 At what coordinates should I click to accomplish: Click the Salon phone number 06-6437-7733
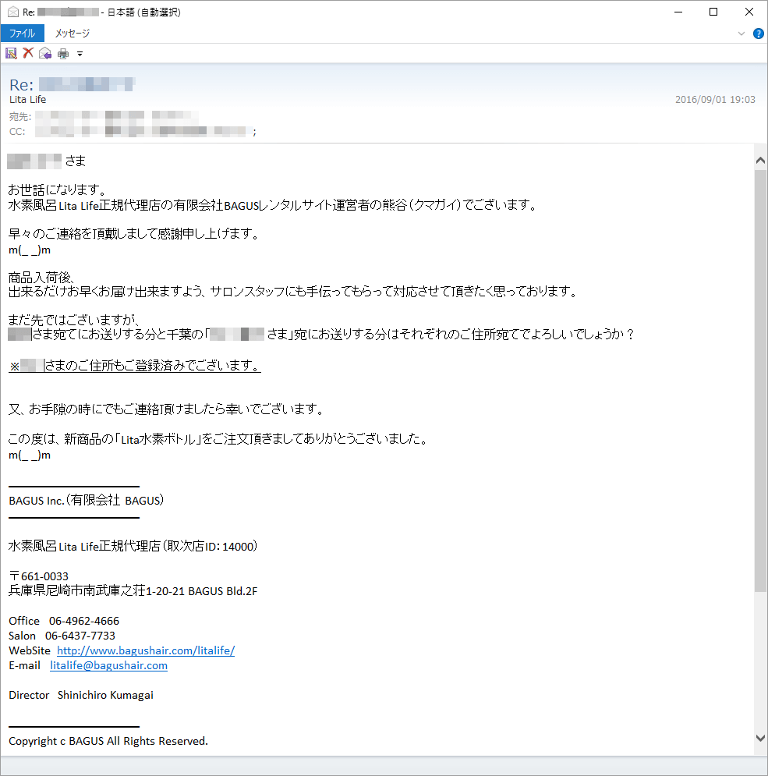click(x=80, y=636)
